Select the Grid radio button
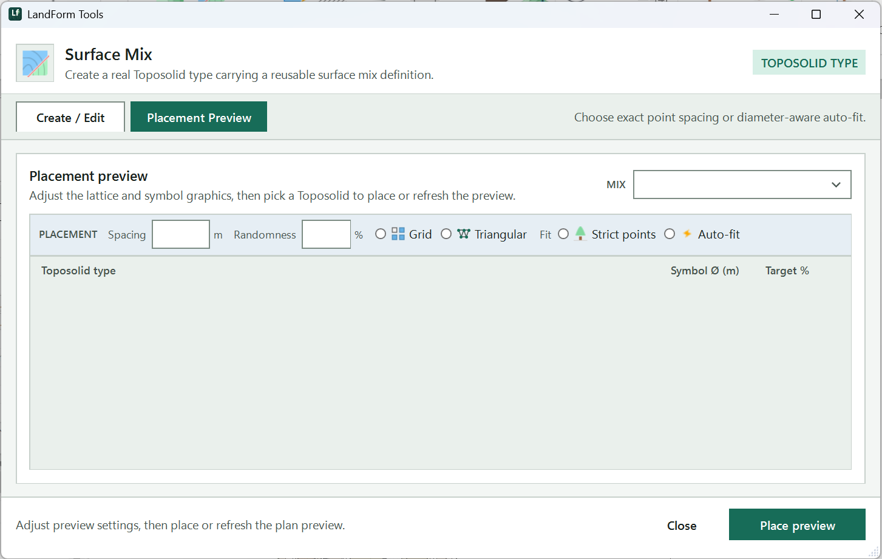The height and width of the screenshot is (559, 882). (381, 234)
